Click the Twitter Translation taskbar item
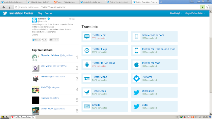Screen dimensions: 212x119 23,117
